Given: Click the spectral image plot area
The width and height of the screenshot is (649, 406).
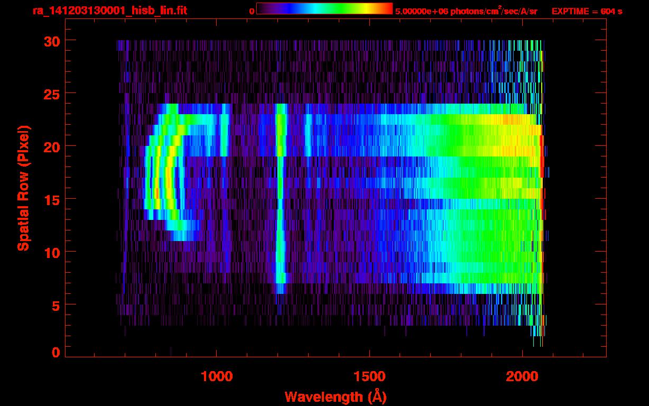Looking at the screenshot, I should pos(336,188).
